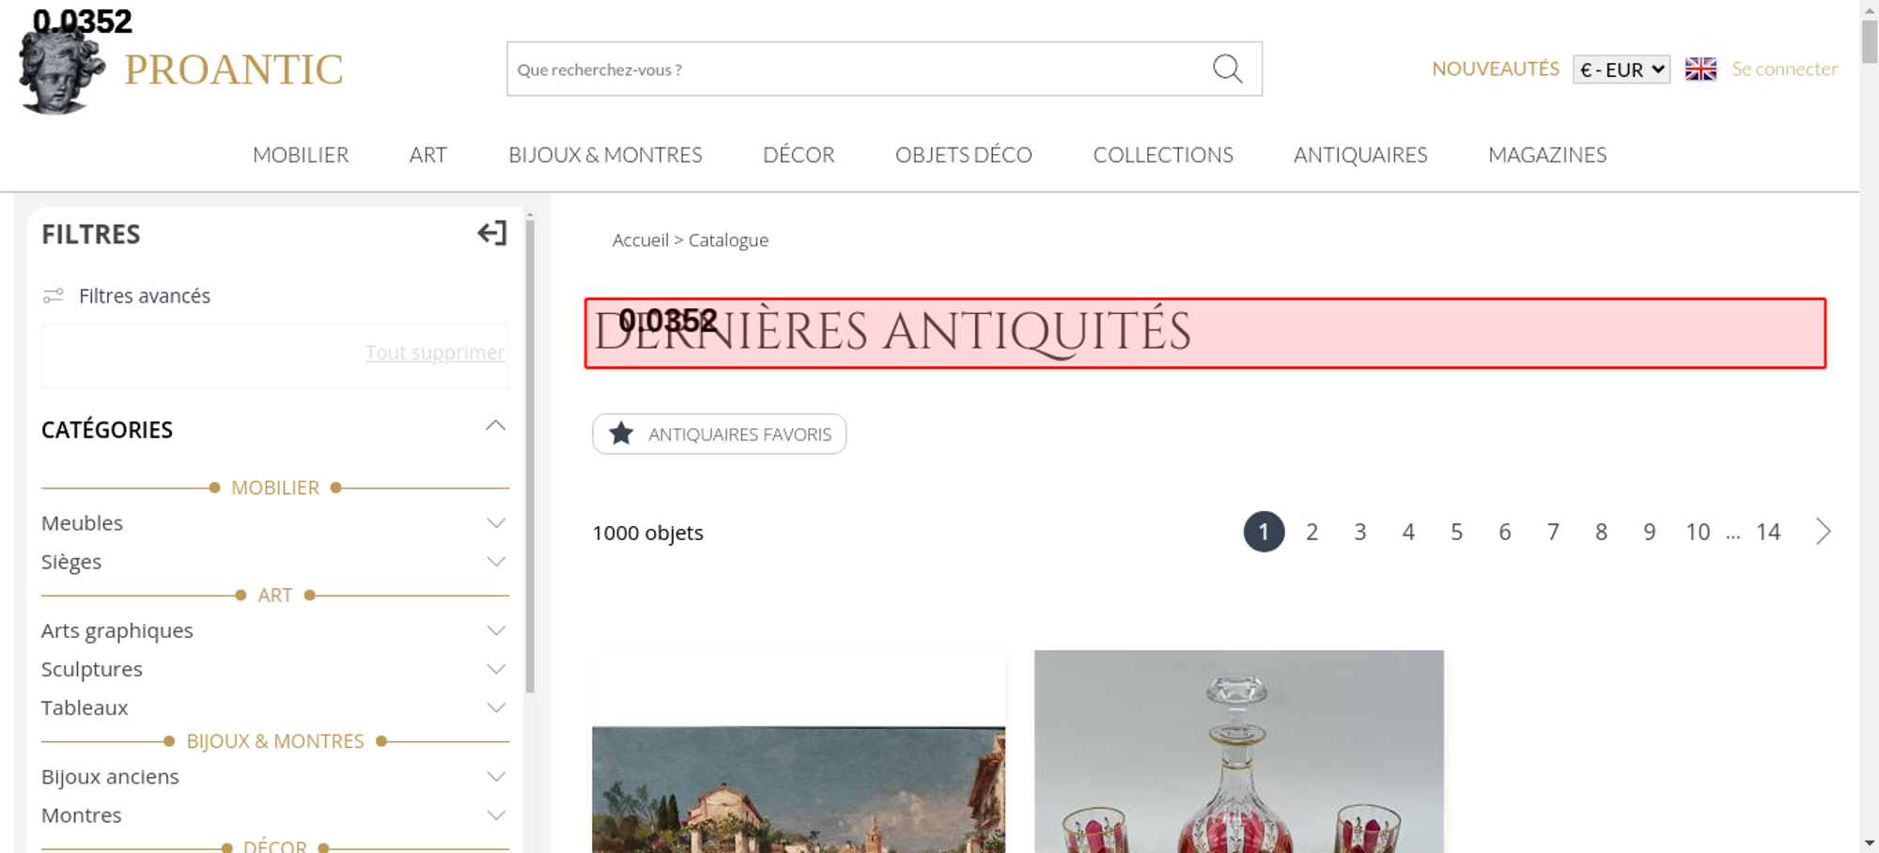Click the filter panel scrollbar

click(x=530, y=451)
